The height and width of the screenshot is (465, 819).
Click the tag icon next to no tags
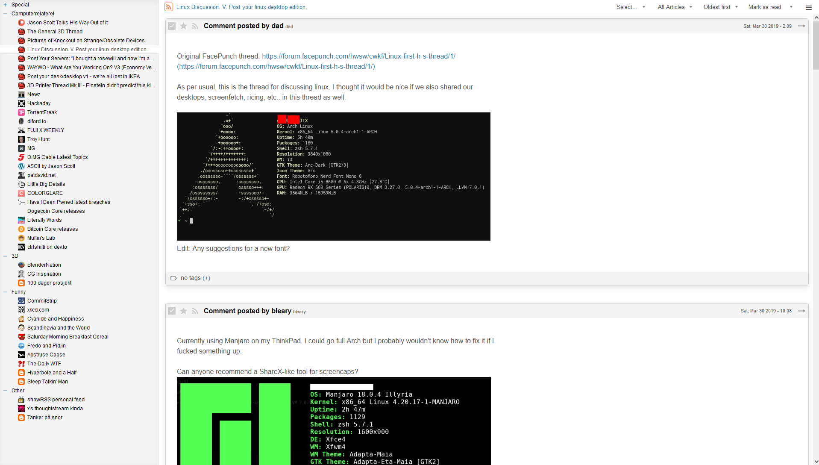(x=173, y=278)
